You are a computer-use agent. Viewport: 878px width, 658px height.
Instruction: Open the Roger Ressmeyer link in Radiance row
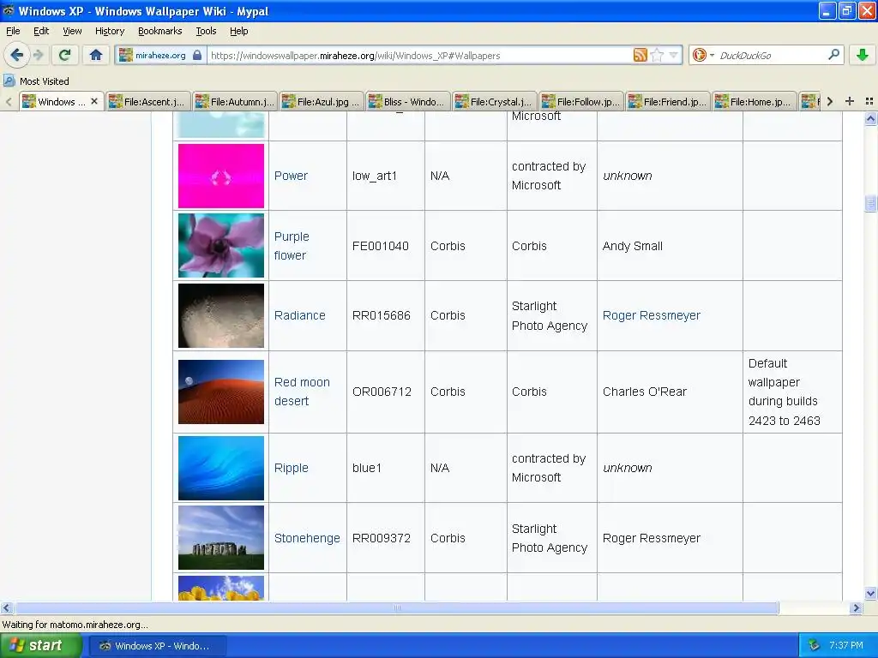pos(652,315)
